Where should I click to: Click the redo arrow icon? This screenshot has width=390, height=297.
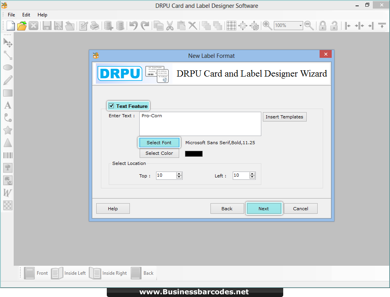[145, 26]
